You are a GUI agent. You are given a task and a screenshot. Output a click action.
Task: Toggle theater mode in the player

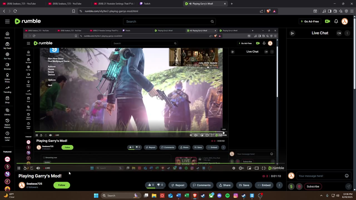[x=256, y=168]
